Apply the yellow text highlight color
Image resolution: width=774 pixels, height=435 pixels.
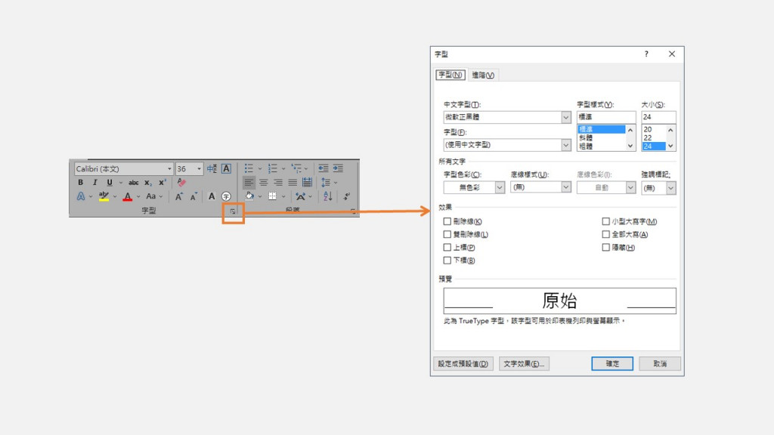pos(104,196)
